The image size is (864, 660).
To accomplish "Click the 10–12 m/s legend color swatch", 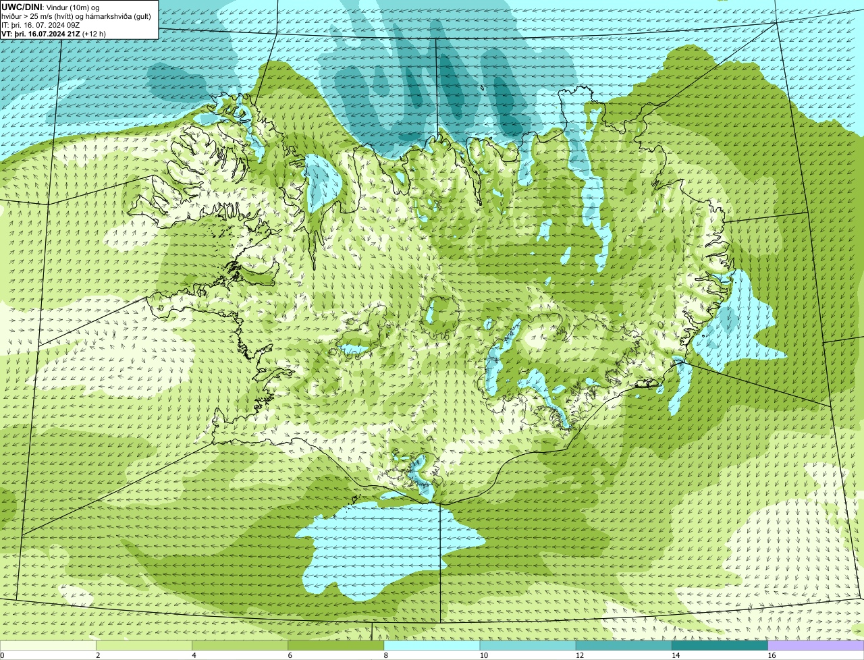I will coord(528,646).
